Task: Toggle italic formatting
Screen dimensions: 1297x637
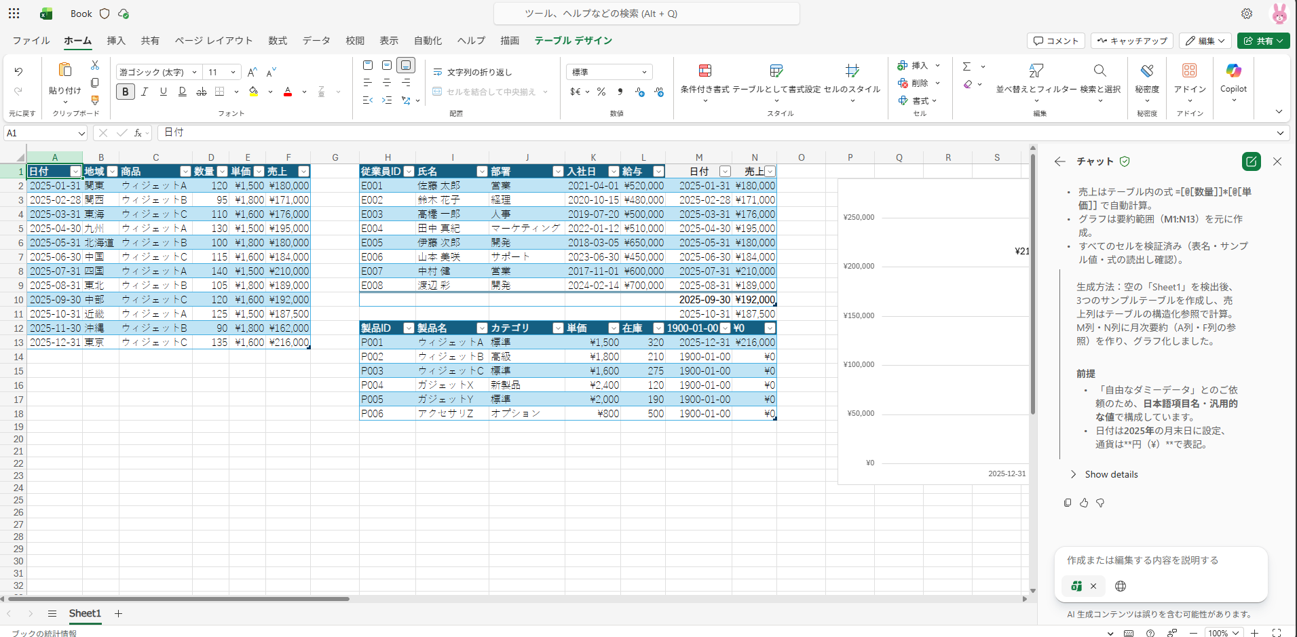Action: coord(145,92)
